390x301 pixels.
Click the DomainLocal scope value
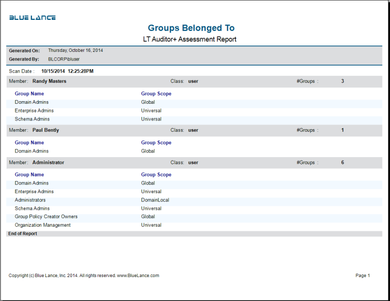(x=155, y=200)
